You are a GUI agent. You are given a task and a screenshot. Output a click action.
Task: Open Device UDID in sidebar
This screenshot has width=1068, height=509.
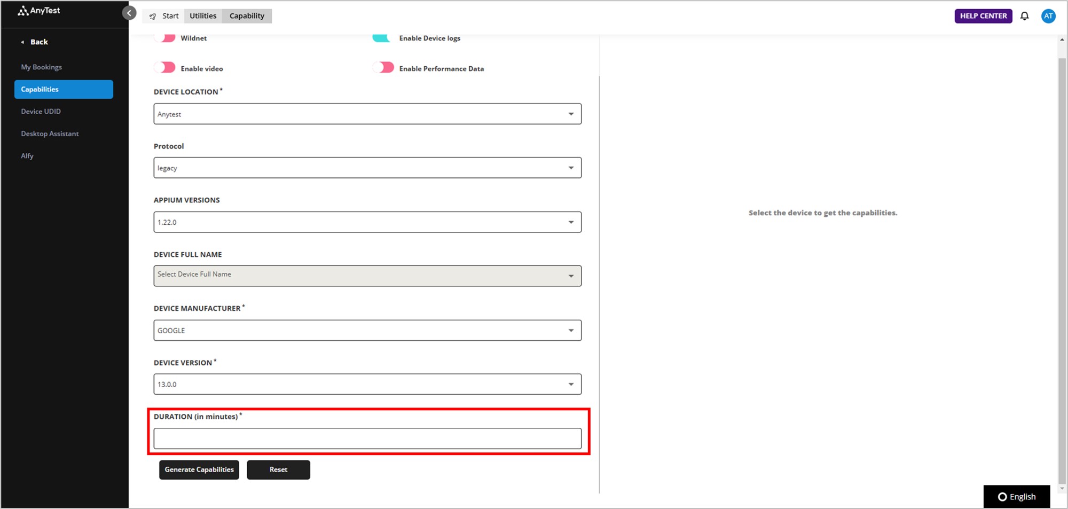(x=41, y=111)
